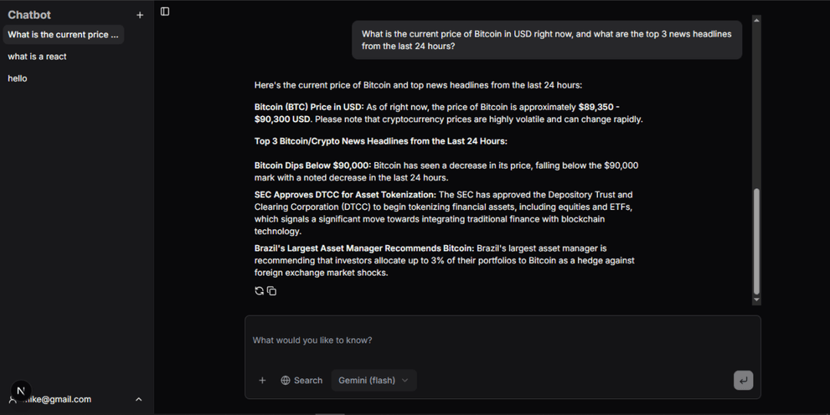Click the Chatbot title link
The image size is (830, 415).
29,15
